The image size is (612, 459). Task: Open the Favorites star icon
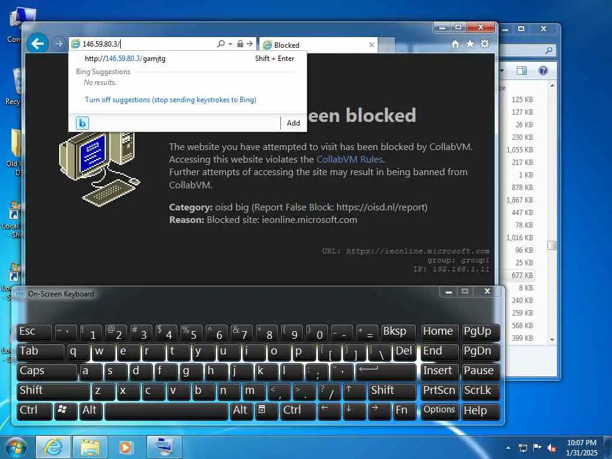coord(470,44)
